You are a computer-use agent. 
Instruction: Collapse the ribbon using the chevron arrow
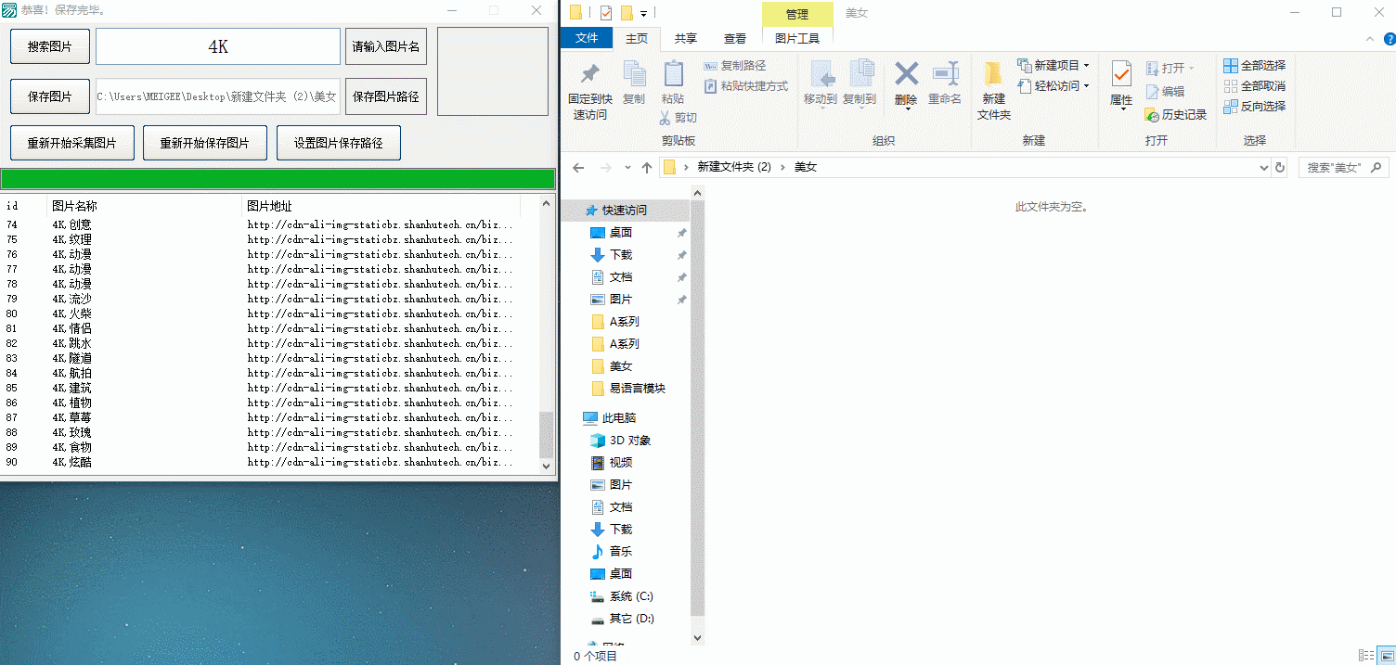tap(1369, 39)
